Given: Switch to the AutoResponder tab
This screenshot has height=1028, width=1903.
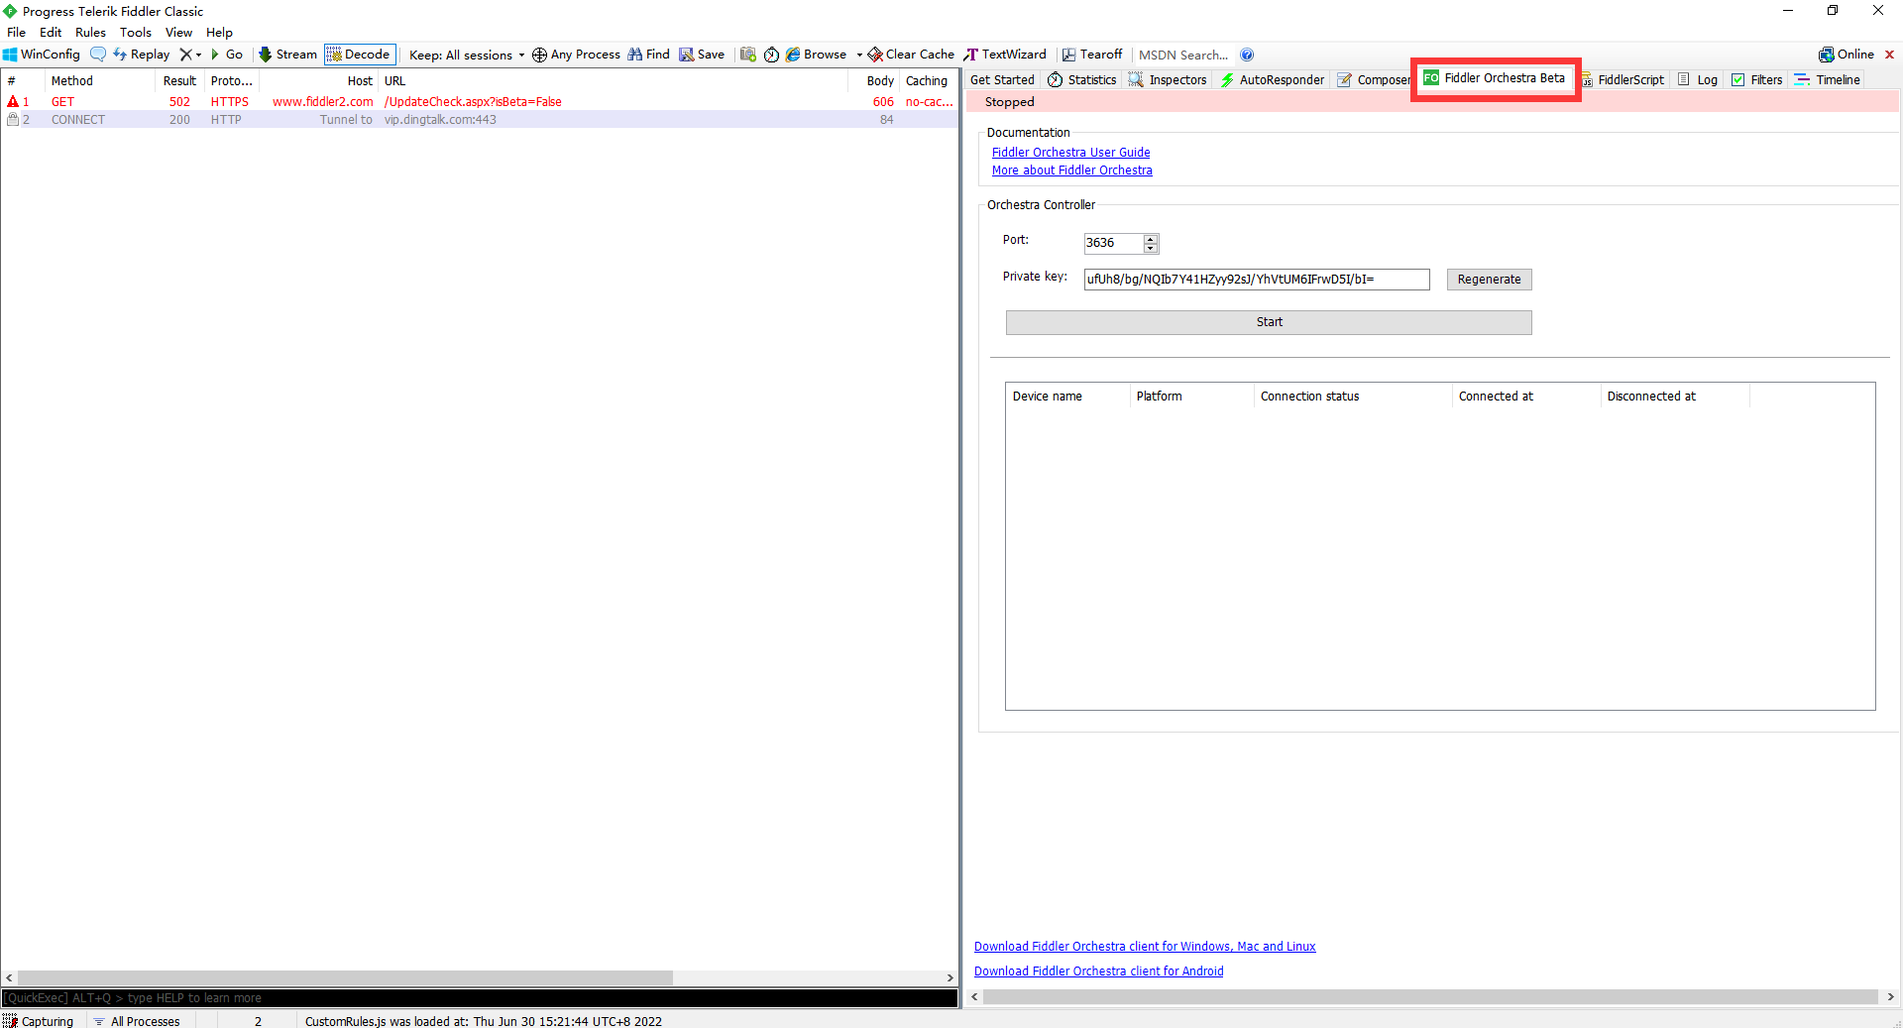Looking at the screenshot, I should 1273,79.
